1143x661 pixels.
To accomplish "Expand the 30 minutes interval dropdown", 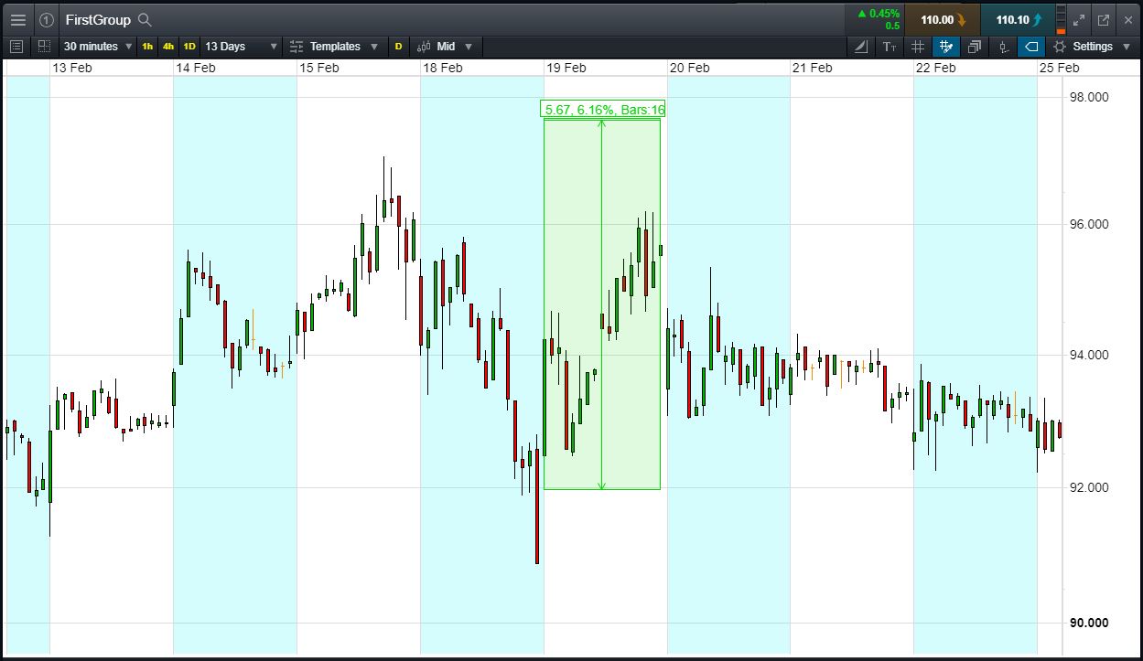I will [x=98, y=47].
